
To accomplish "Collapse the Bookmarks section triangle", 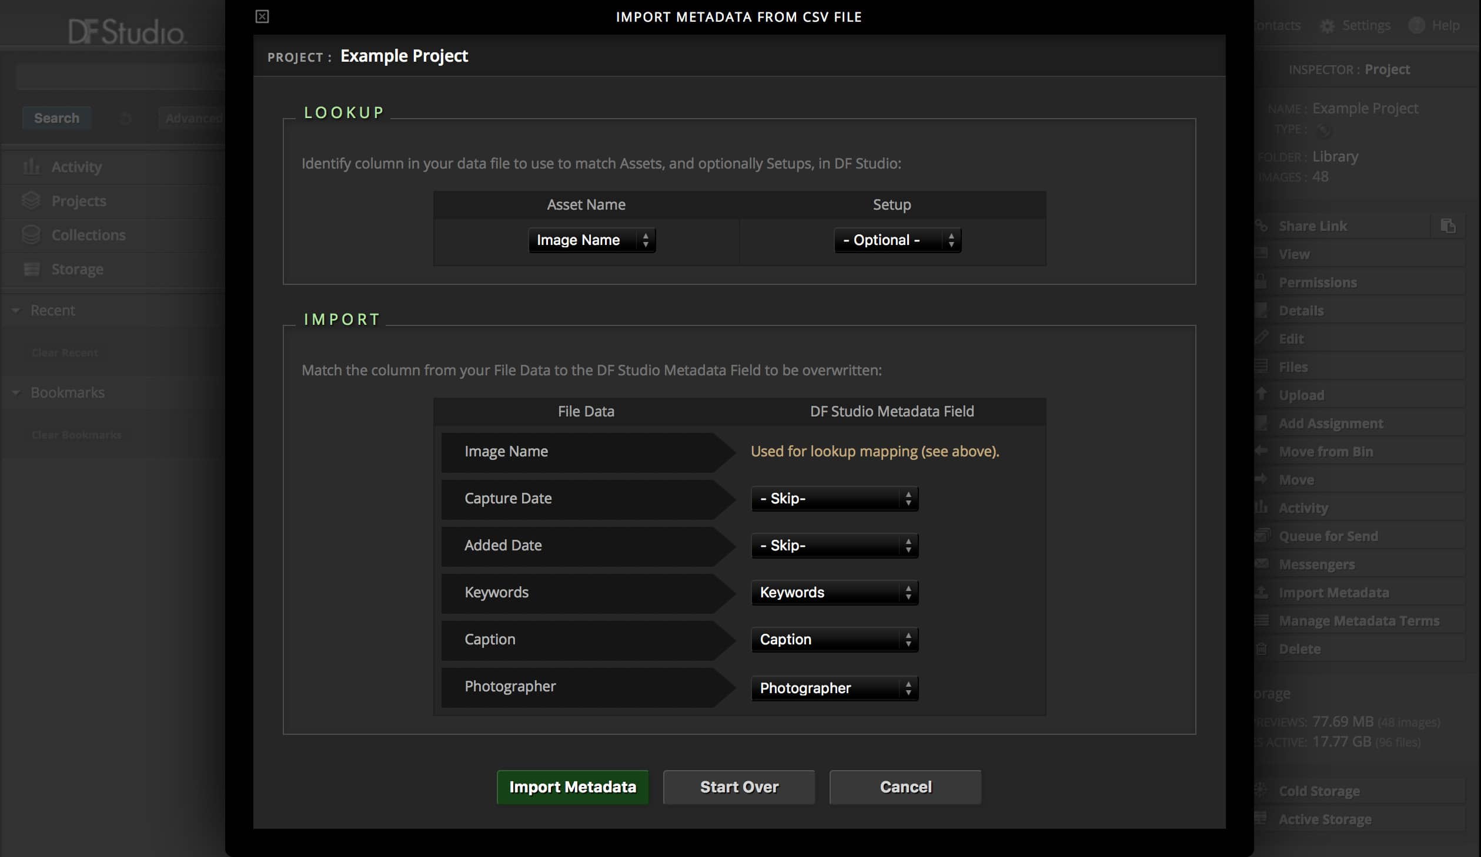I will pyautogui.click(x=16, y=392).
